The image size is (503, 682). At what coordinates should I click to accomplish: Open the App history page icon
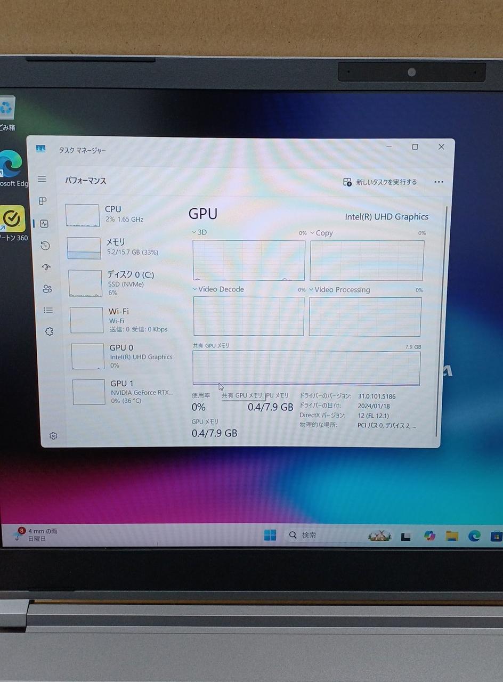click(45, 246)
